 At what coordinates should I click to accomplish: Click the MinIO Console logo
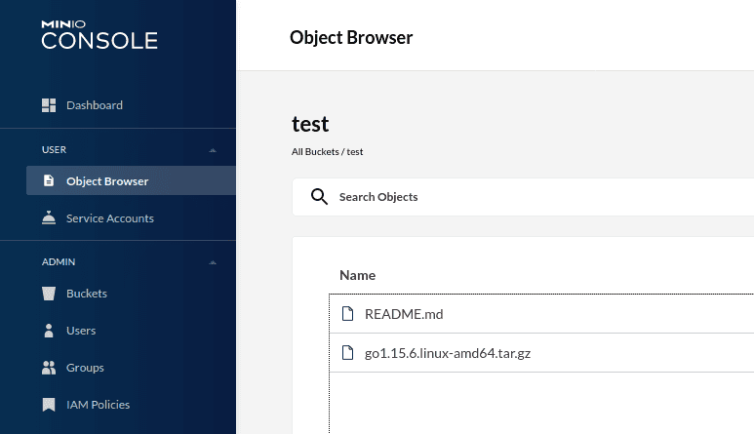pos(99,34)
